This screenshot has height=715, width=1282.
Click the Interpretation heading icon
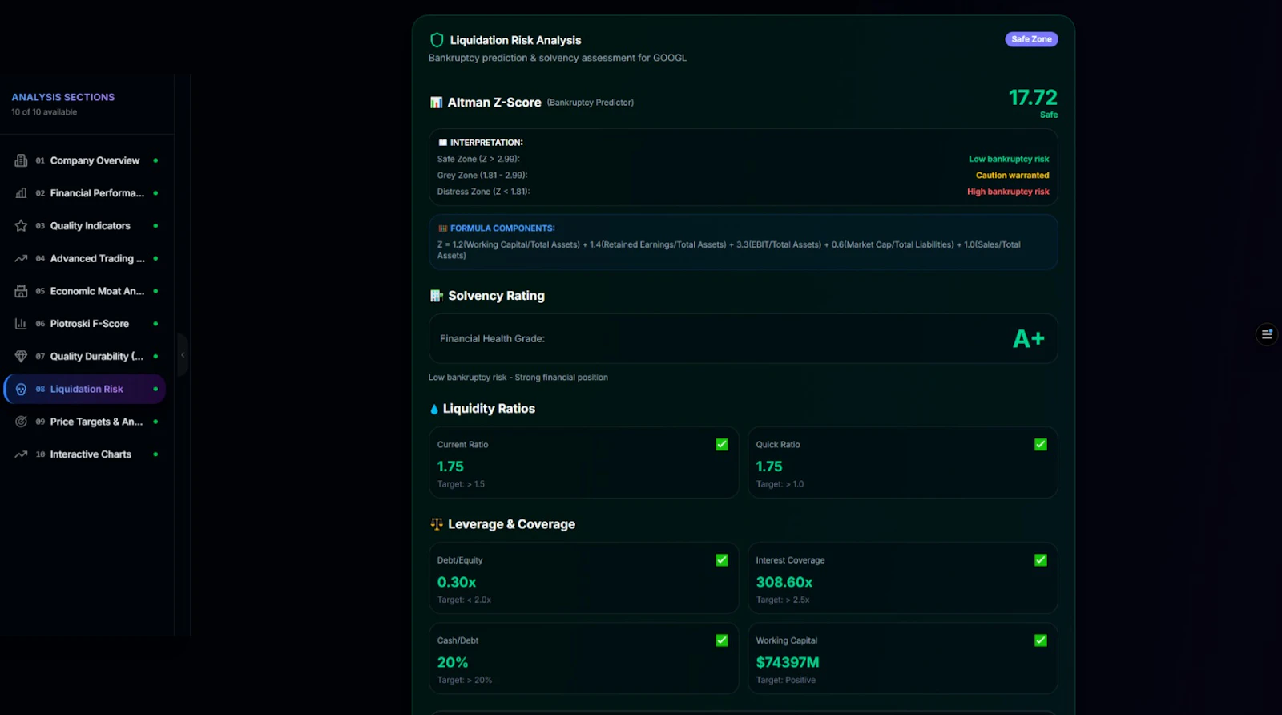coord(442,143)
